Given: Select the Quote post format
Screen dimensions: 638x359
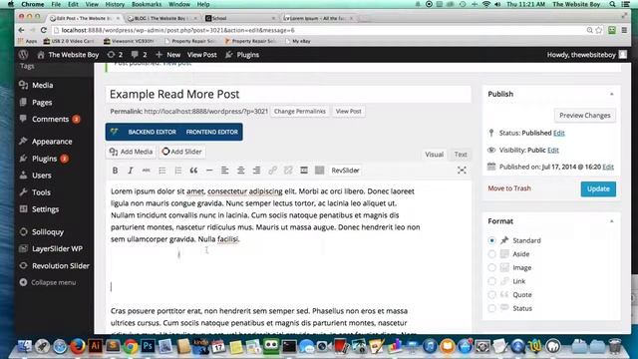Looking at the screenshot, I should pos(491,295).
